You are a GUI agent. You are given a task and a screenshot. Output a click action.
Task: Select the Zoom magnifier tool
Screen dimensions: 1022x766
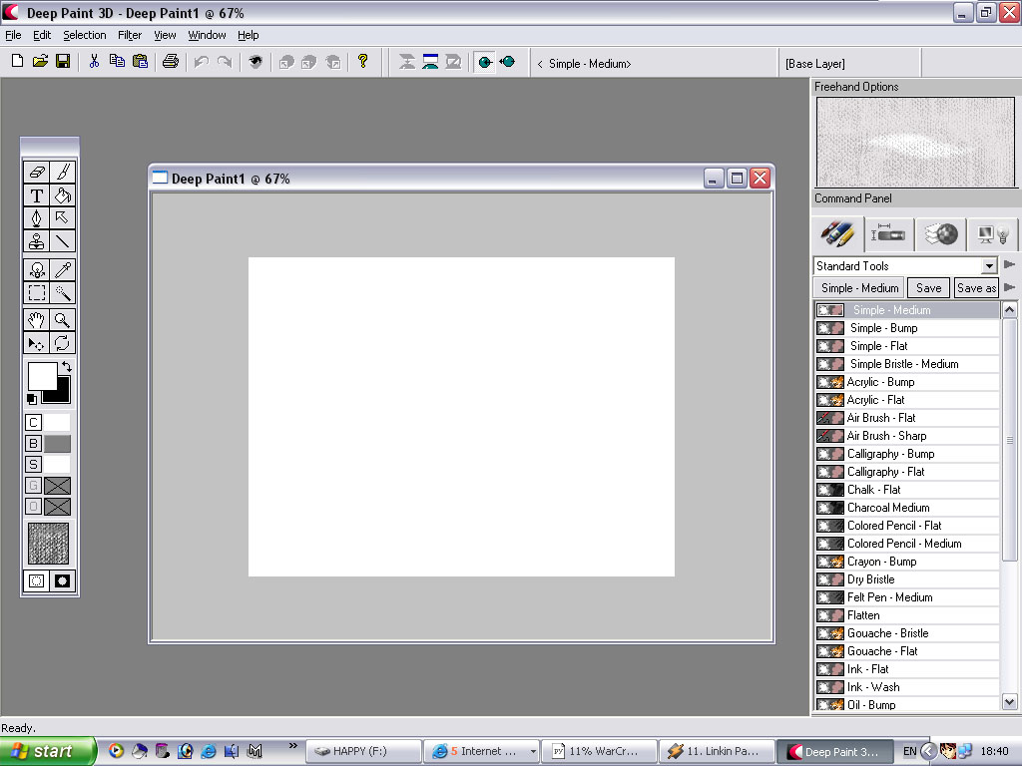[63, 320]
